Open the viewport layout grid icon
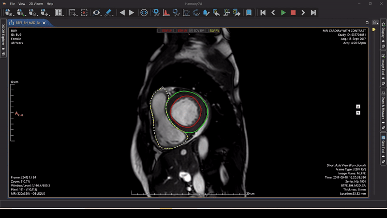Viewport: 387px width, 218px height. tap(58, 13)
